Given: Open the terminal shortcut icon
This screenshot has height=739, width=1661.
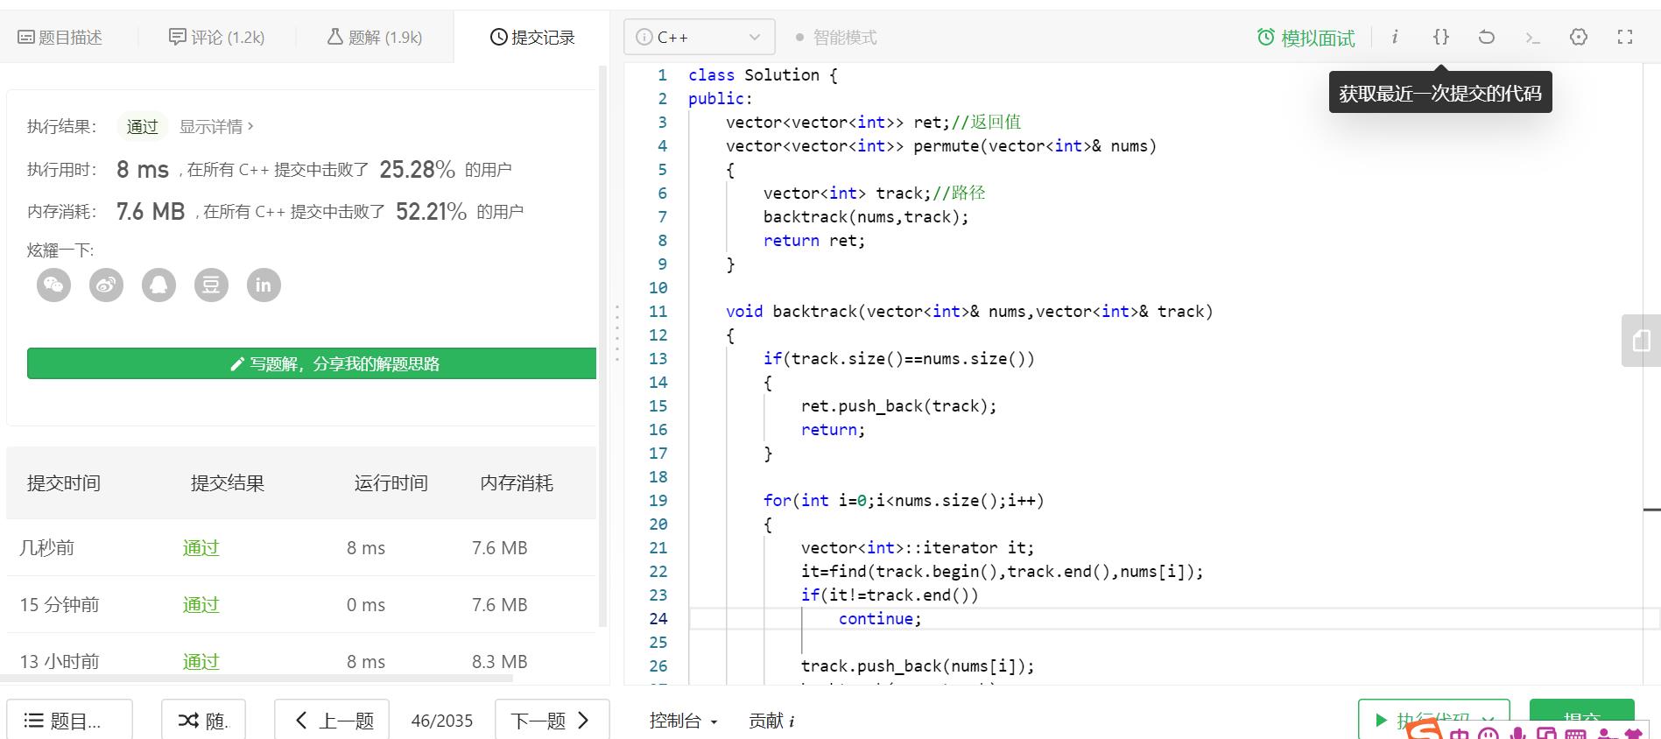Looking at the screenshot, I should point(1532,37).
